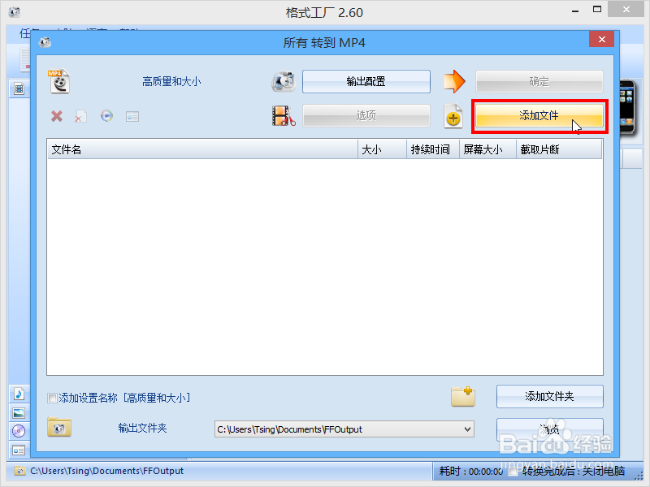Expand the output folder path dropdown

[x=468, y=429]
